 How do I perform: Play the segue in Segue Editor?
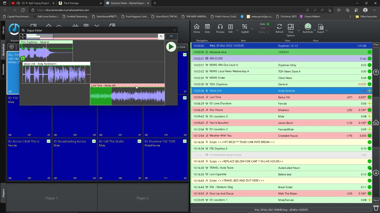(x=171, y=47)
